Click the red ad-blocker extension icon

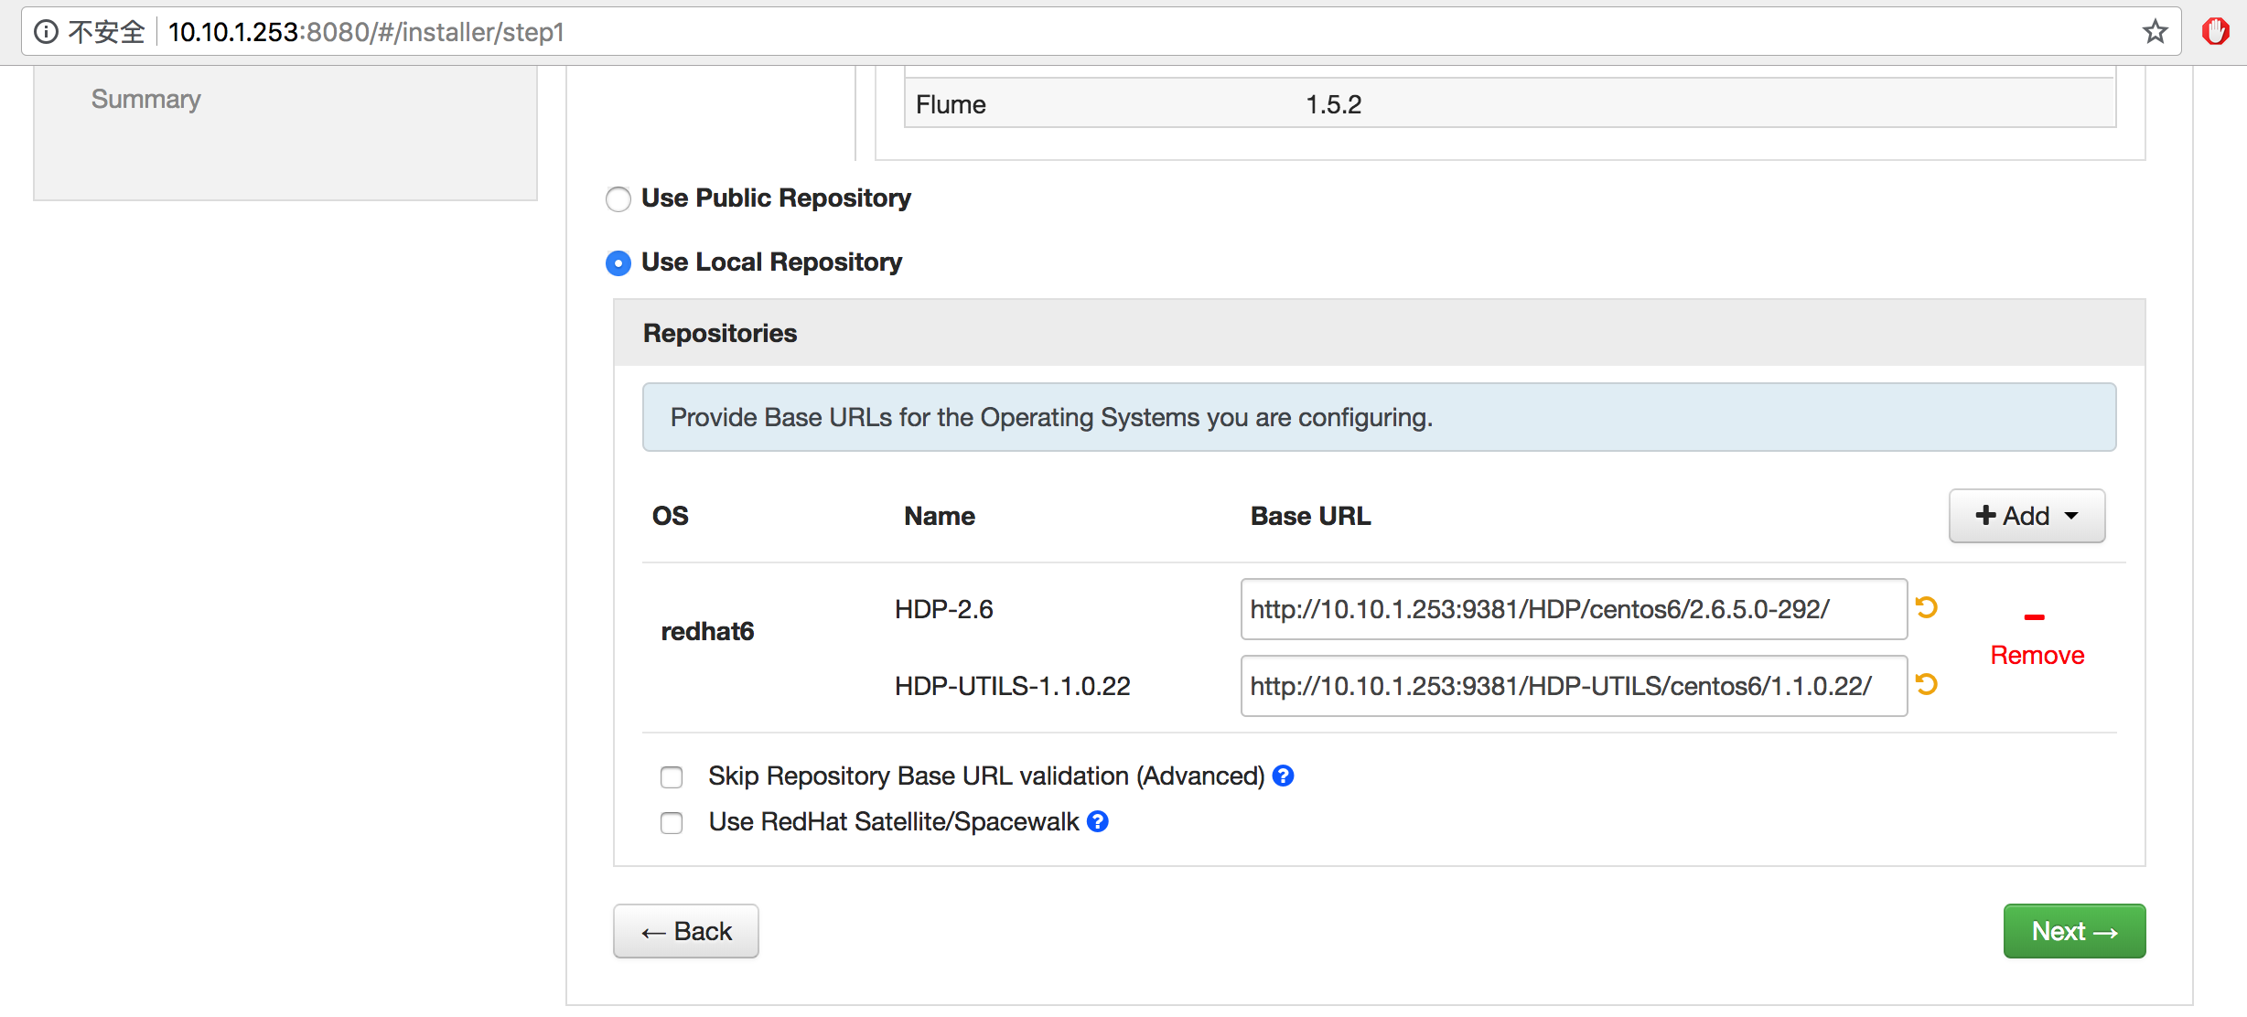(2215, 32)
